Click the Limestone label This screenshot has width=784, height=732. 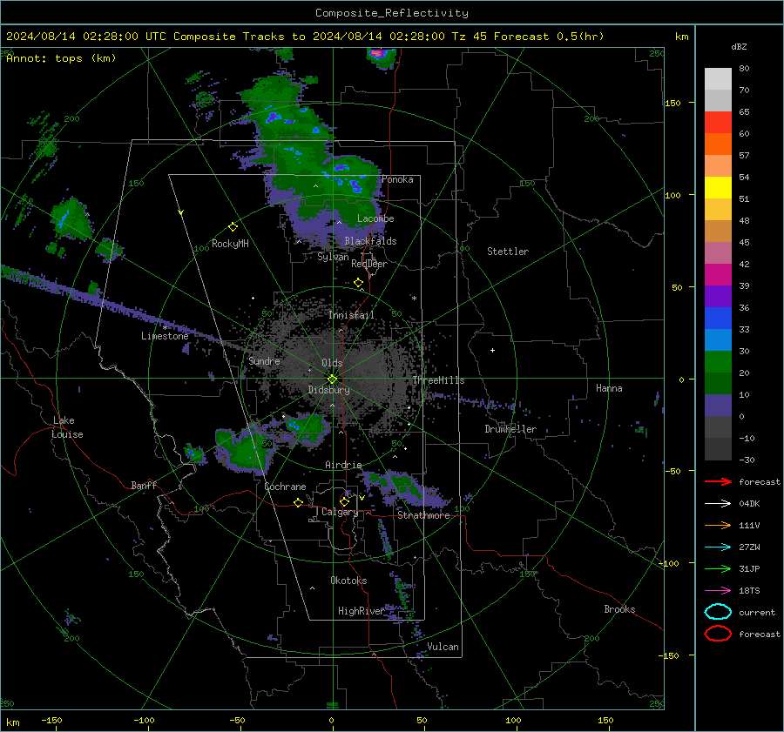click(165, 336)
